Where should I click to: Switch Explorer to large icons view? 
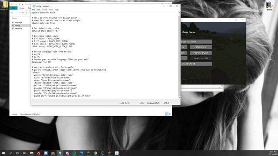click(x=170, y=114)
